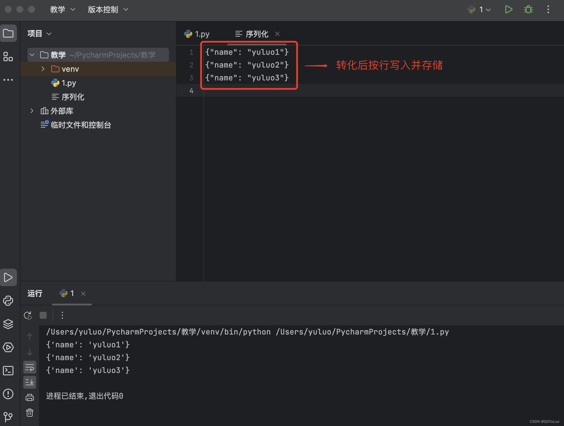
Task: Clear run output with trash icon
Action: 30,413
